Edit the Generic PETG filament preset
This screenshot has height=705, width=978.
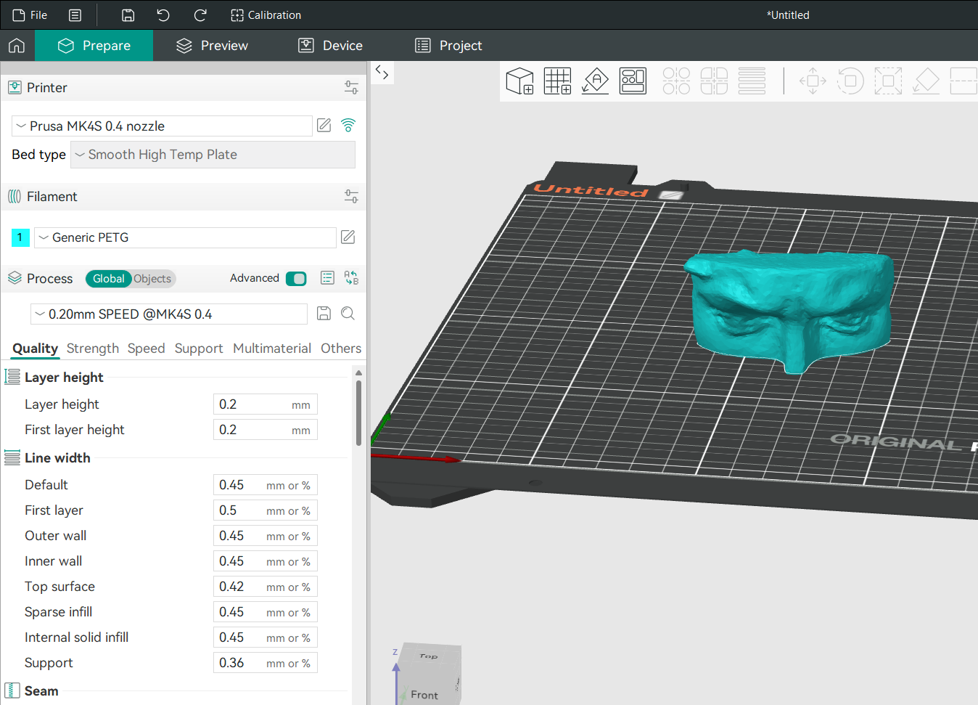tap(348, 237)
